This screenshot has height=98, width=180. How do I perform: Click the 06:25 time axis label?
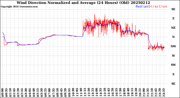pos(46,93)
